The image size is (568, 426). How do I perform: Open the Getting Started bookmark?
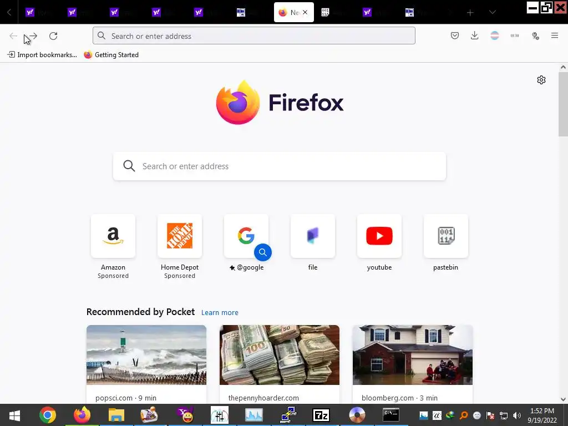(111, 55)
